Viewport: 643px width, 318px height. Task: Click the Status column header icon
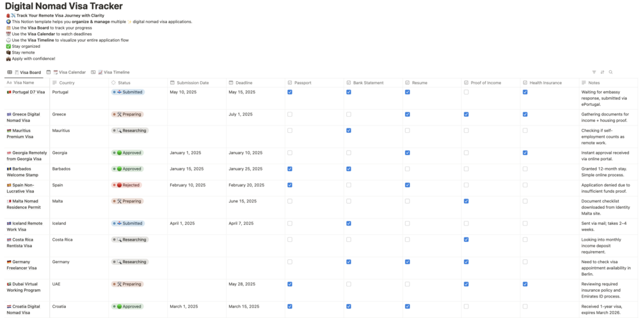(x=114, y=82)
